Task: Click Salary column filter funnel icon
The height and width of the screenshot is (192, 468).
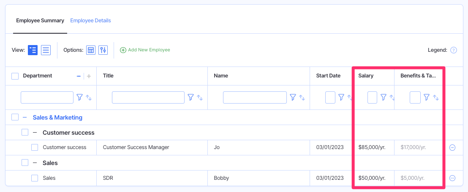Action: [x=383, y=97]
